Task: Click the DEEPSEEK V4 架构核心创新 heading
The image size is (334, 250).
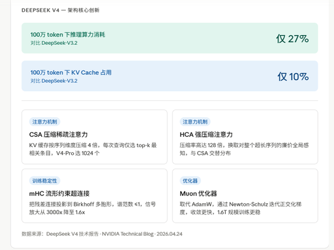Action: (61, 10)
